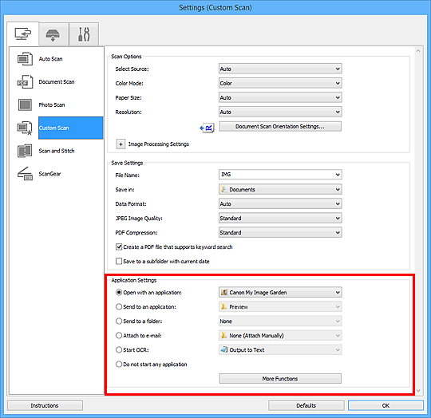Select Attach to e-mail radio button
This screenshot has width=431, height=418.
[119, 336]
